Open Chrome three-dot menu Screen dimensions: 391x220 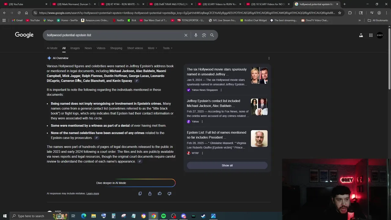click(386, 13)
